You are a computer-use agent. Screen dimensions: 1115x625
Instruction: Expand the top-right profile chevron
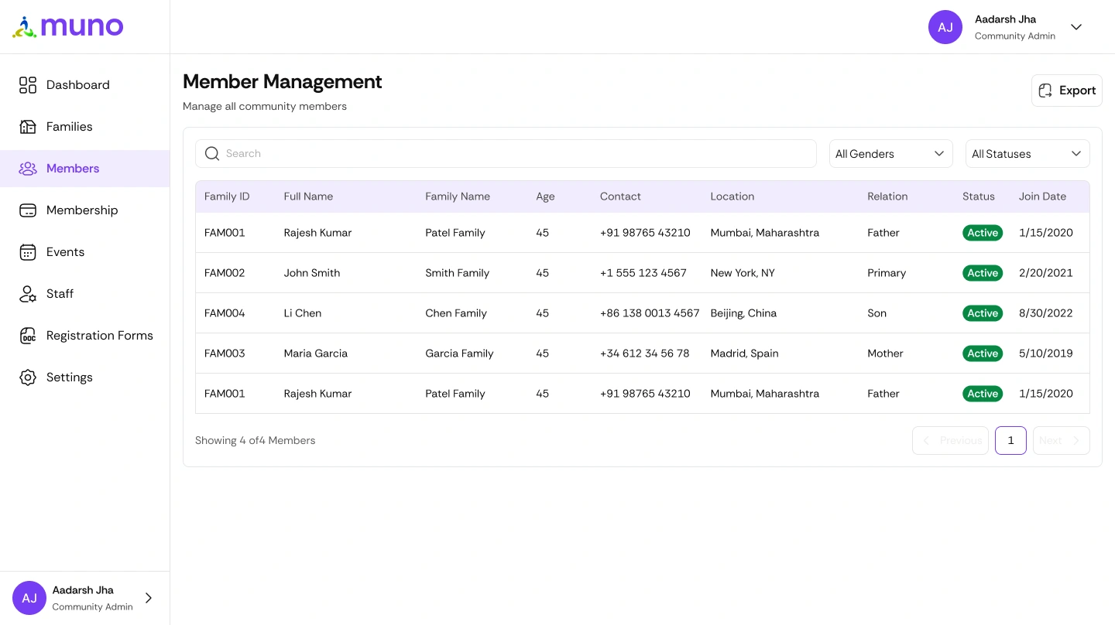[x=1076, y=27]
